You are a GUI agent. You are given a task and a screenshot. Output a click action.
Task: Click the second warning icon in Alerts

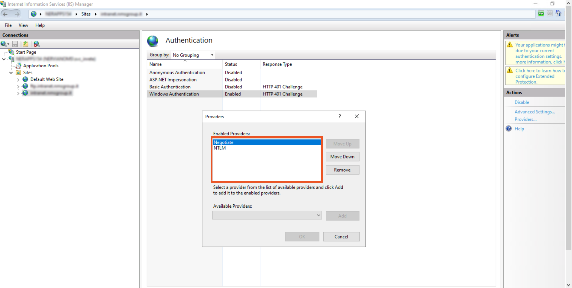coord(510,71)
